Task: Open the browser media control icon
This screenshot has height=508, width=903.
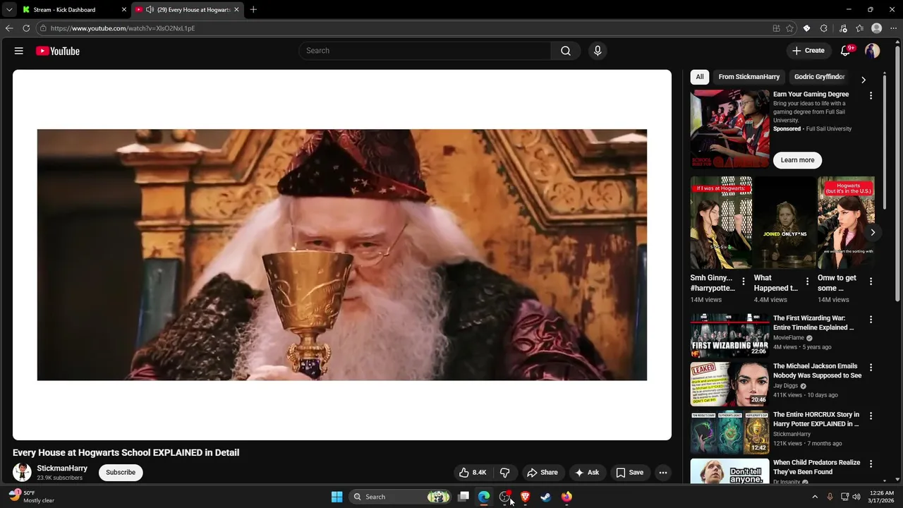Action: [843, 28]
